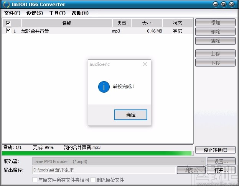This screenshot has height=186, width=239.
Task: Open the 工具(T) menu
Action: click(x=57, y=13)
